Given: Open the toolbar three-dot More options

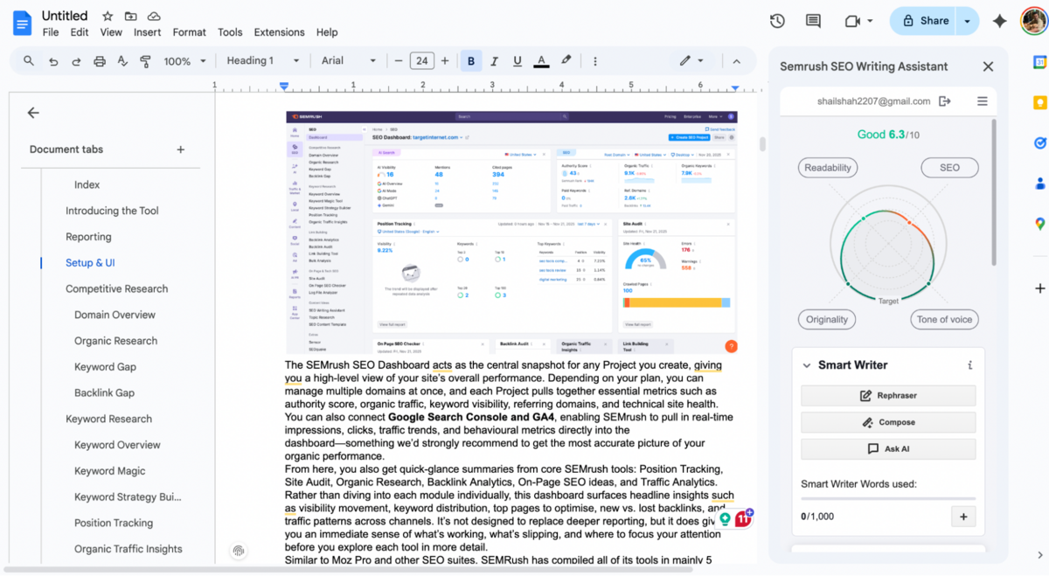Looking at the screenshot, I should click(x=595, y=61).
